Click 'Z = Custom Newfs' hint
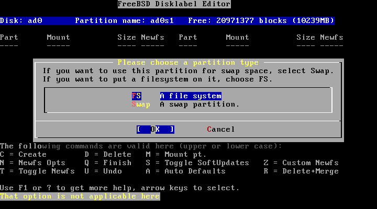Image resolution: width=377 pixels, height=209 pixels. pos(301,163)
